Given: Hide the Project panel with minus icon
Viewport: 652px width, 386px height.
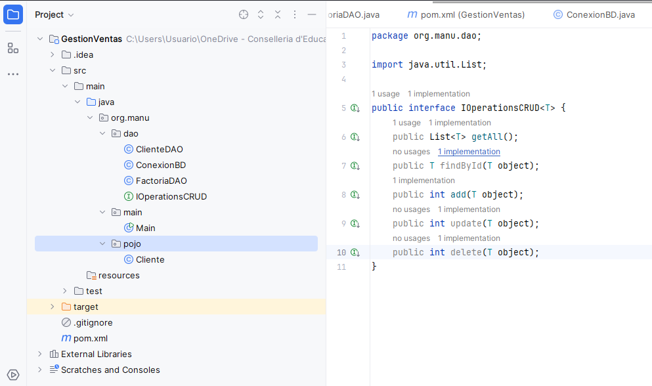Looking at the screenshot, I should click(x=312, y=15).
